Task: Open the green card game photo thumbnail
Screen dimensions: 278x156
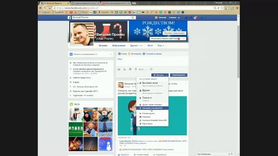Action: click(76, 130)
